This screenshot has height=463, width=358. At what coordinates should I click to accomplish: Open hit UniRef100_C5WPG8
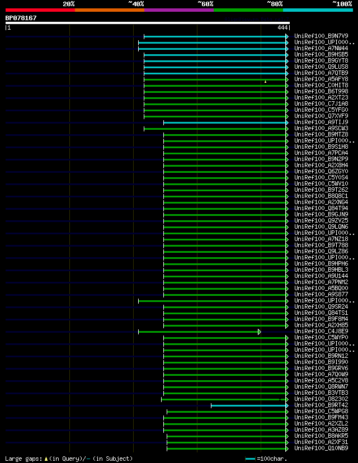(x=321, y=412)
